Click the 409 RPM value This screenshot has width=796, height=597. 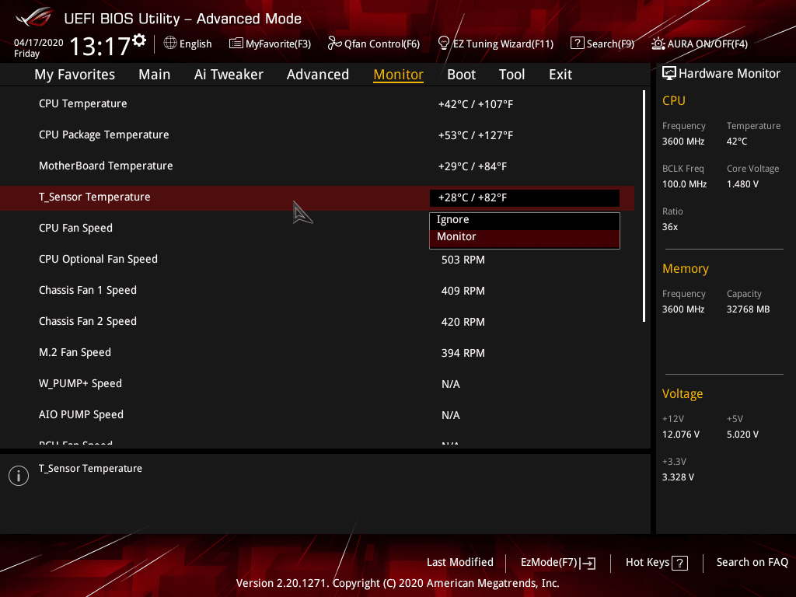(463, 291)
